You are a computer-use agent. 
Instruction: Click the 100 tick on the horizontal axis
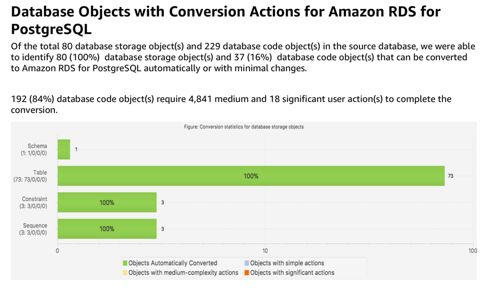[x=472, y=251]
